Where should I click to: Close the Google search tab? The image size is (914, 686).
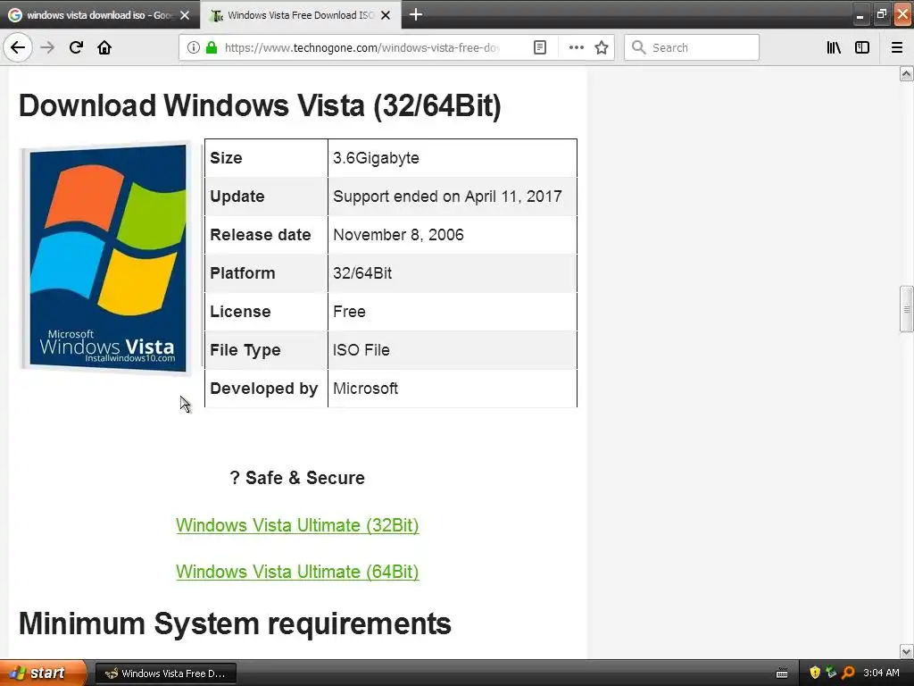point(185,15)
